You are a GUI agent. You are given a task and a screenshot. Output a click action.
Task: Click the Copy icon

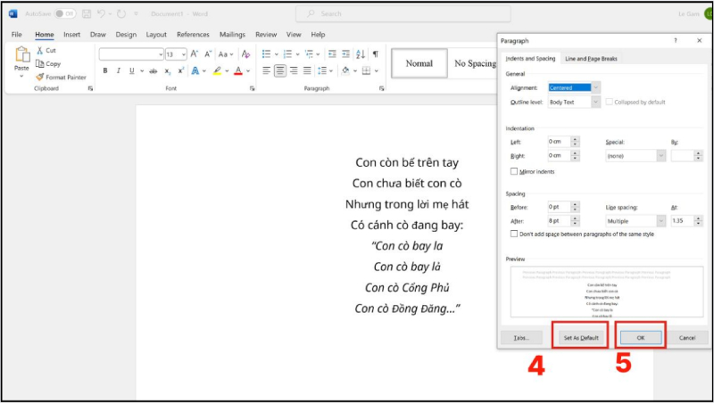(x=40, y=64)
